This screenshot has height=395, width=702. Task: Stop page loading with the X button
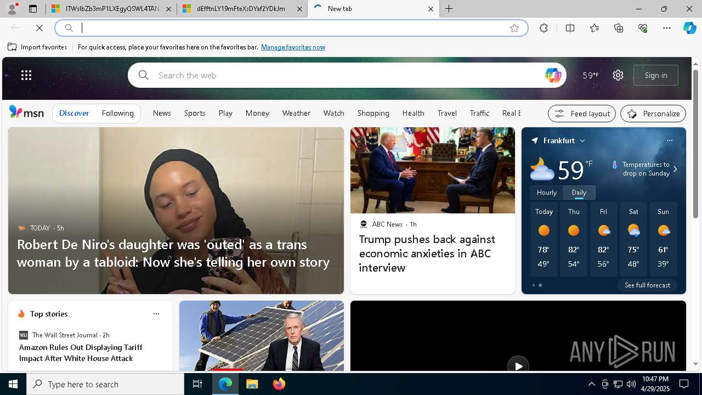(x=39, y=28)
